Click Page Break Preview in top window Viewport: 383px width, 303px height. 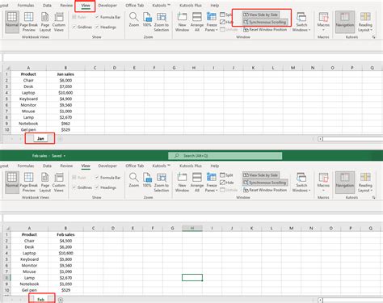coord(28,22)
